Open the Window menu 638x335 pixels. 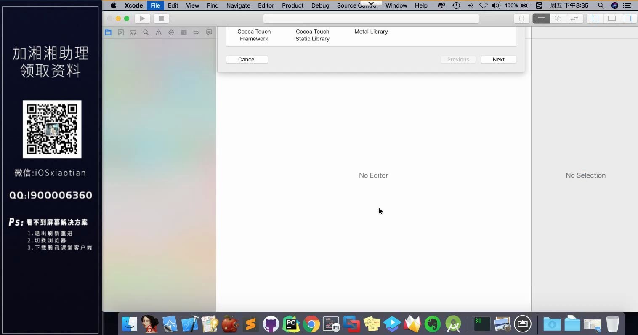[x=396, y=5]
